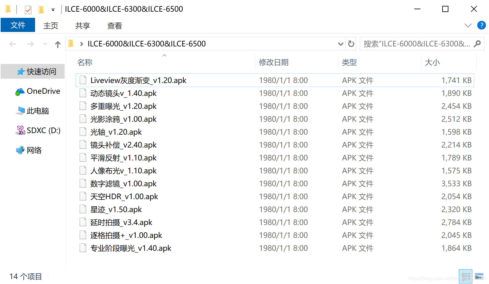The image size is (489, 284).
Task: Click the Properties checkmark icon in title bar
Action: click(x=28, y=10)
